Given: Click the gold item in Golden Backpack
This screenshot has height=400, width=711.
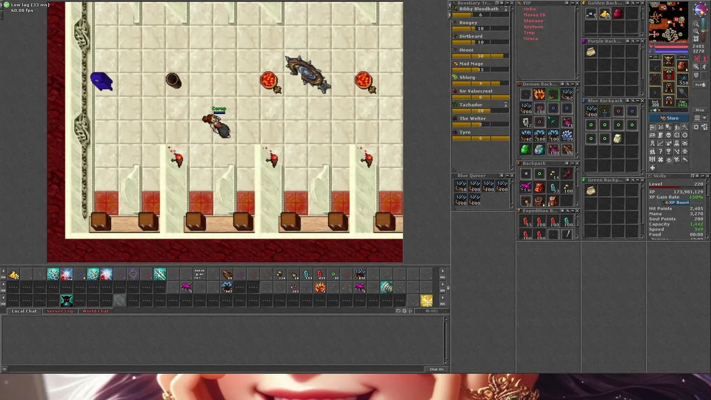Looking at the screenshot, I should pos(605,13).
